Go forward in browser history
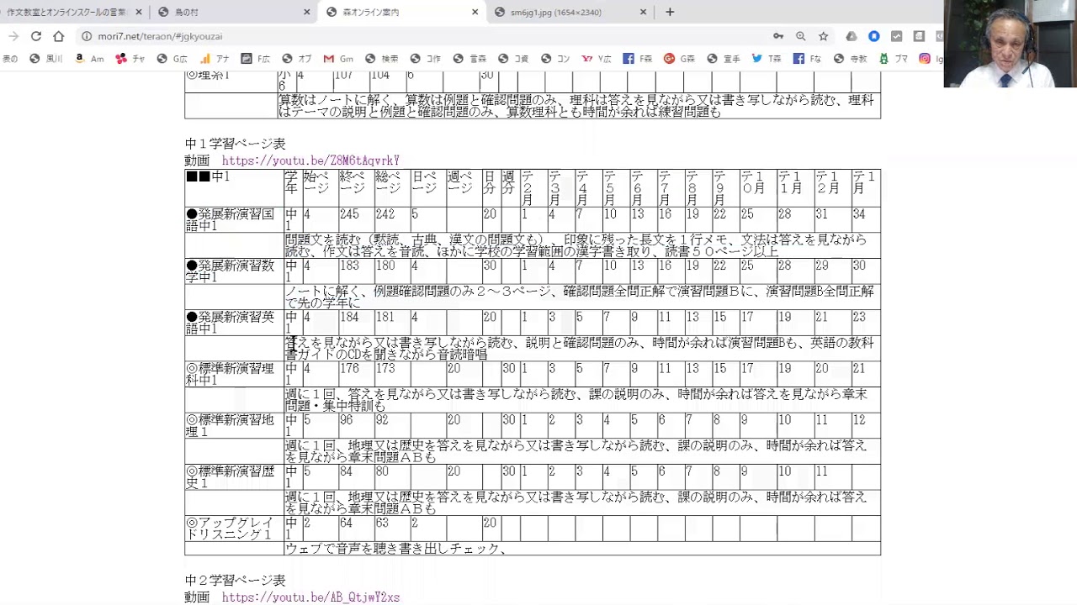This screenshot has width=1077, height=605. (13, 36)
